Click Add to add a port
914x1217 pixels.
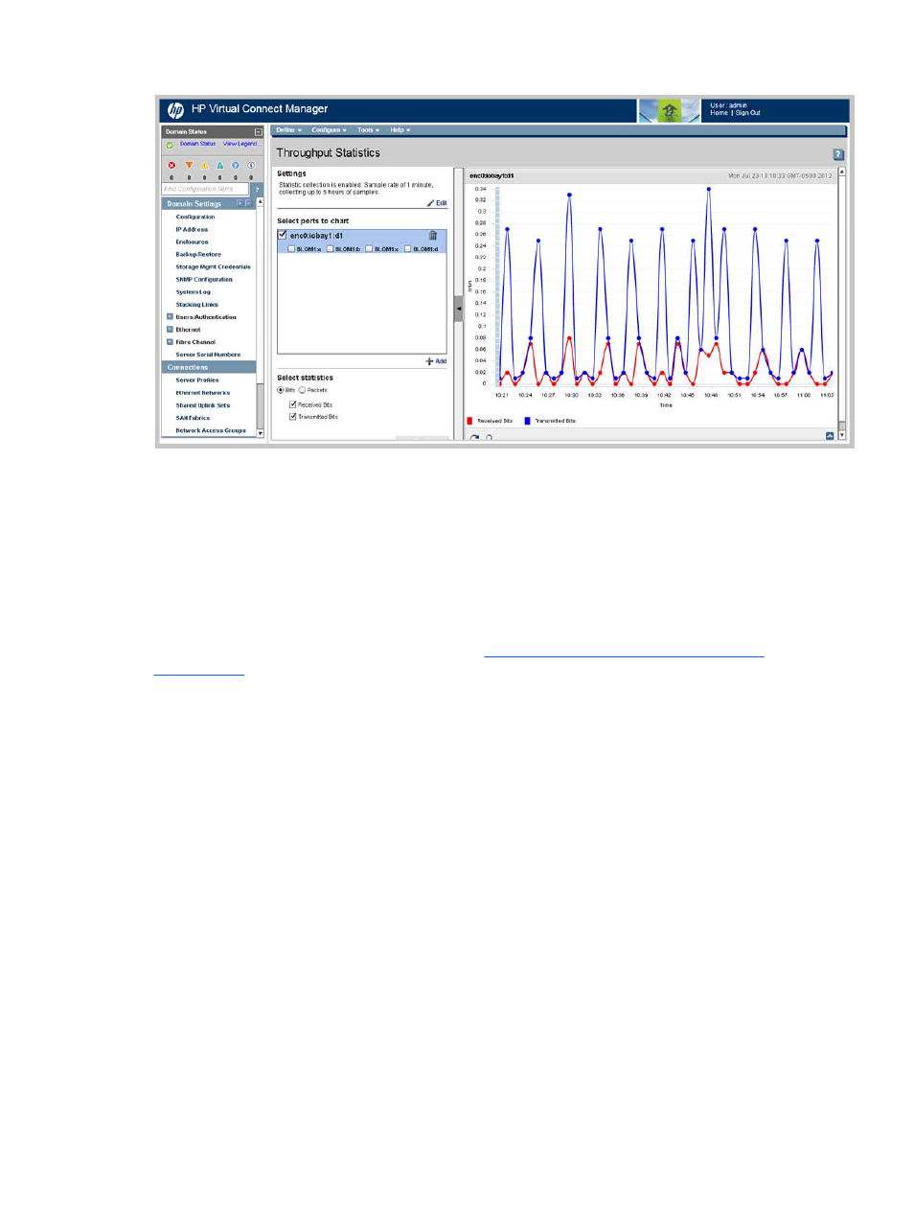(437, 361)
